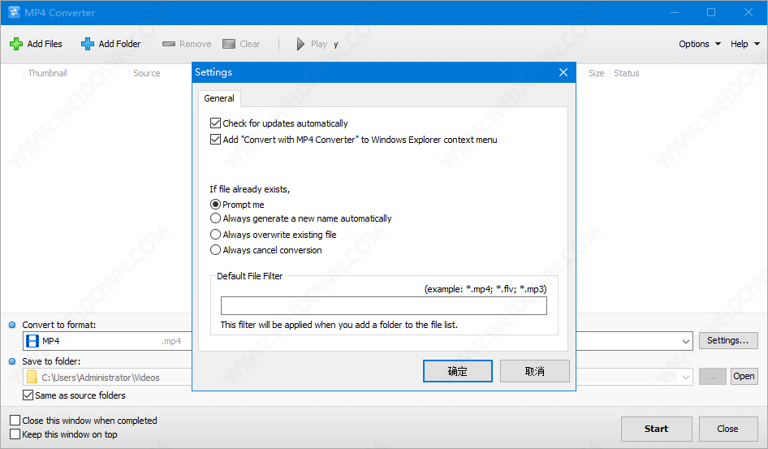The width and height of the screenshot is (768, 449).
Task: Enable Keep this window on top
Action: click(x=15, y=434)
